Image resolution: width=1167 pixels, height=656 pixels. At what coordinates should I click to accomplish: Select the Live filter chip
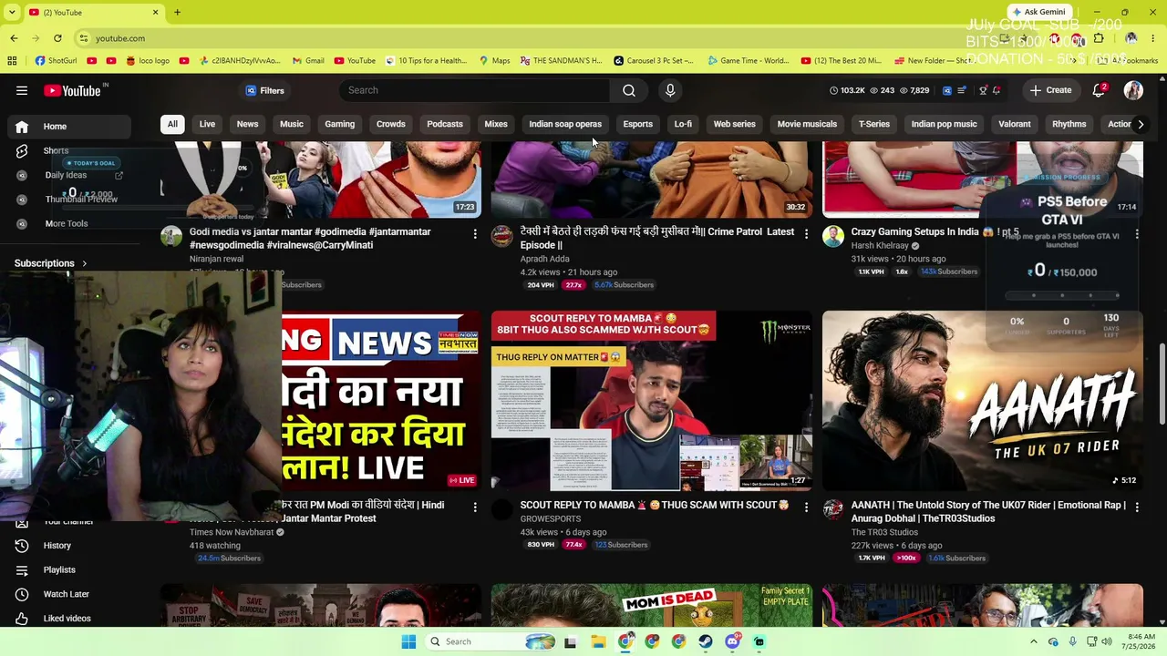pyautogui.click(x=207, y=124)
